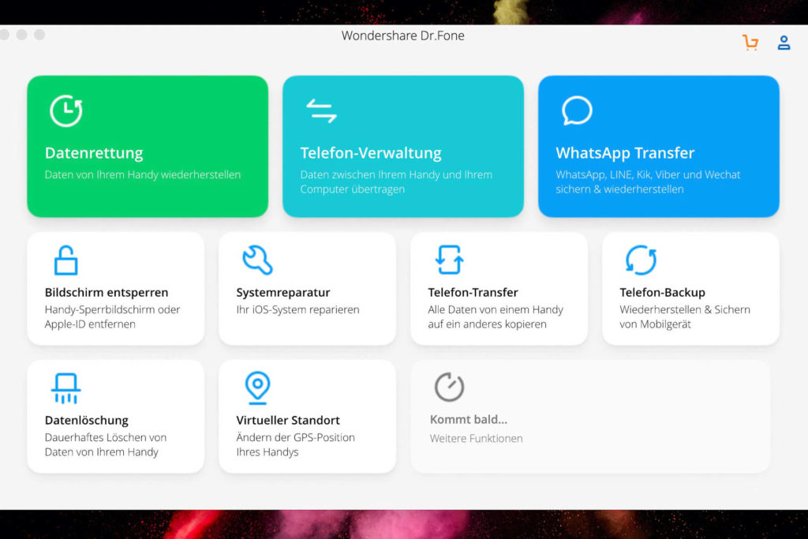This screenshot has height=539, width=808.
Task: Click "Weitere Funktionen" text
Action: [476, 439]
